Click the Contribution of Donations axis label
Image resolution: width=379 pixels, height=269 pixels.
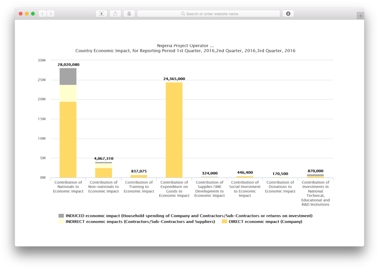(x=280, y=187)
